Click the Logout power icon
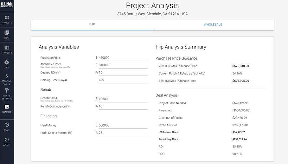The width and height of the screenshot is (288, 164). 7,140
